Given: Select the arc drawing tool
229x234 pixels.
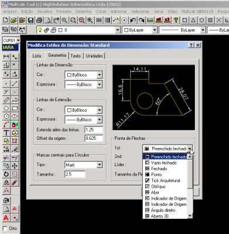Looking at the screenshot, I should (x=6, y=125).
